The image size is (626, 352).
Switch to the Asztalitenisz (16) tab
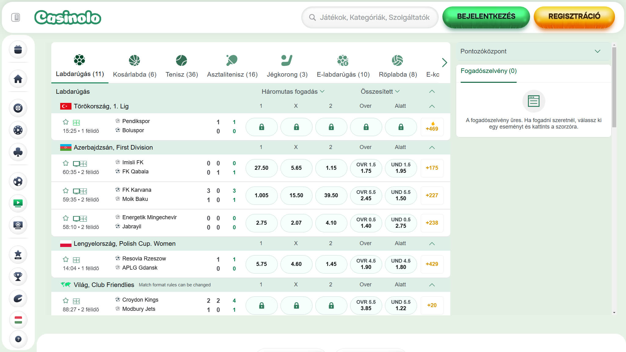pos(232,66)
